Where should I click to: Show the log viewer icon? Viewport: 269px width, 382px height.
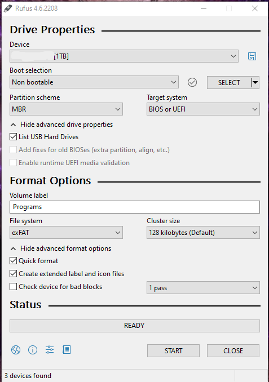(67, 350)
